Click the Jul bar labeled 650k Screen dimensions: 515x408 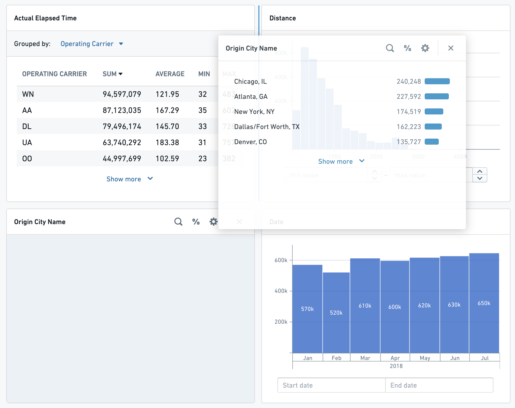tap(484, 303)
